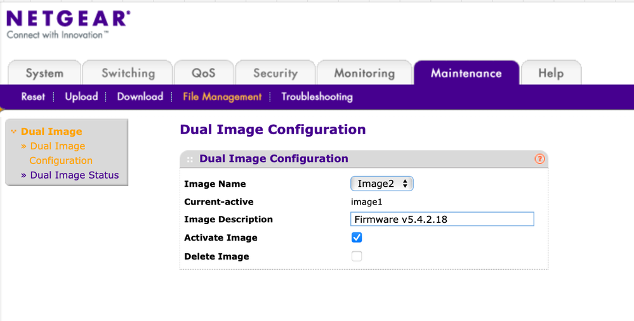The image size is (634, 321).
Task: Click the Reset submenu link
Action: point(33,97)
